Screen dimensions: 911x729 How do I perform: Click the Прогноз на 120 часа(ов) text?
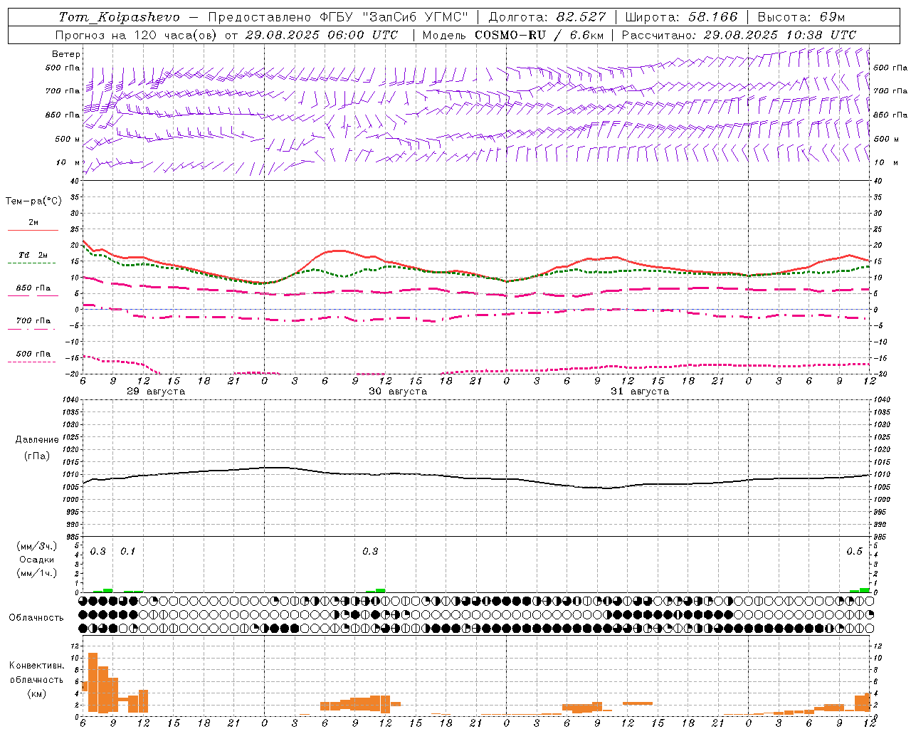[137, 35]
